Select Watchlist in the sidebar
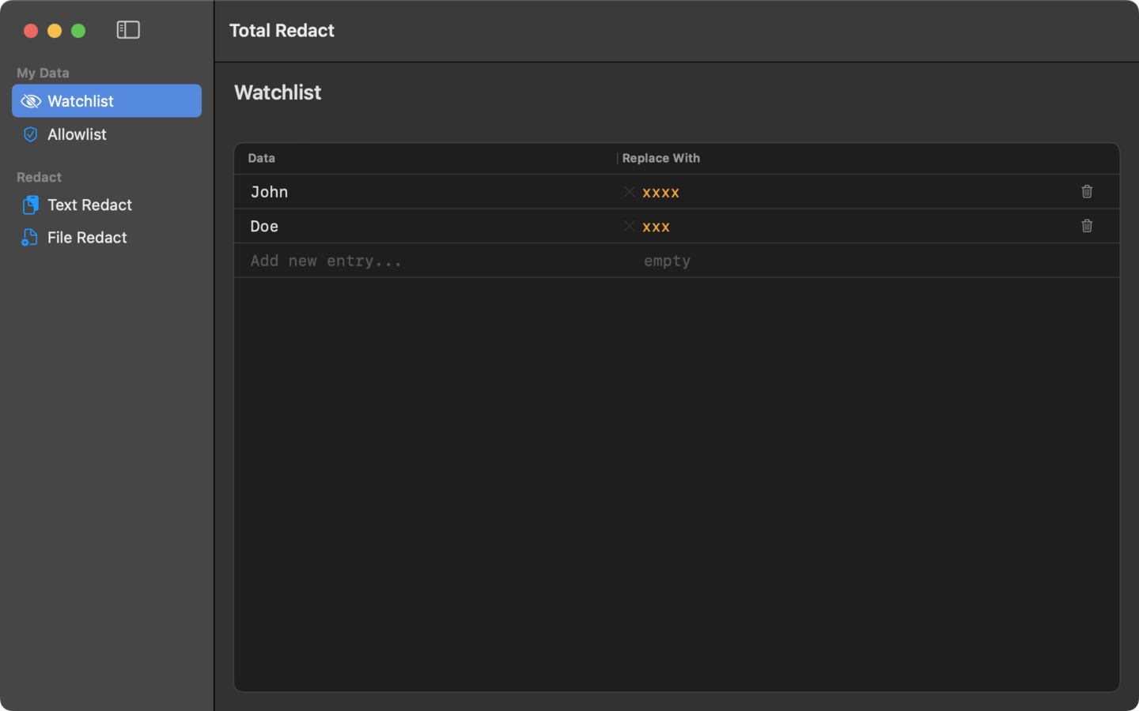The image size is (1139, 711). [x=107, y=101]
